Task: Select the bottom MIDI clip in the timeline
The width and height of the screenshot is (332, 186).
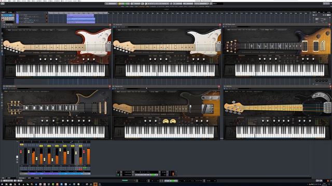Action: (x=81, y=22)
